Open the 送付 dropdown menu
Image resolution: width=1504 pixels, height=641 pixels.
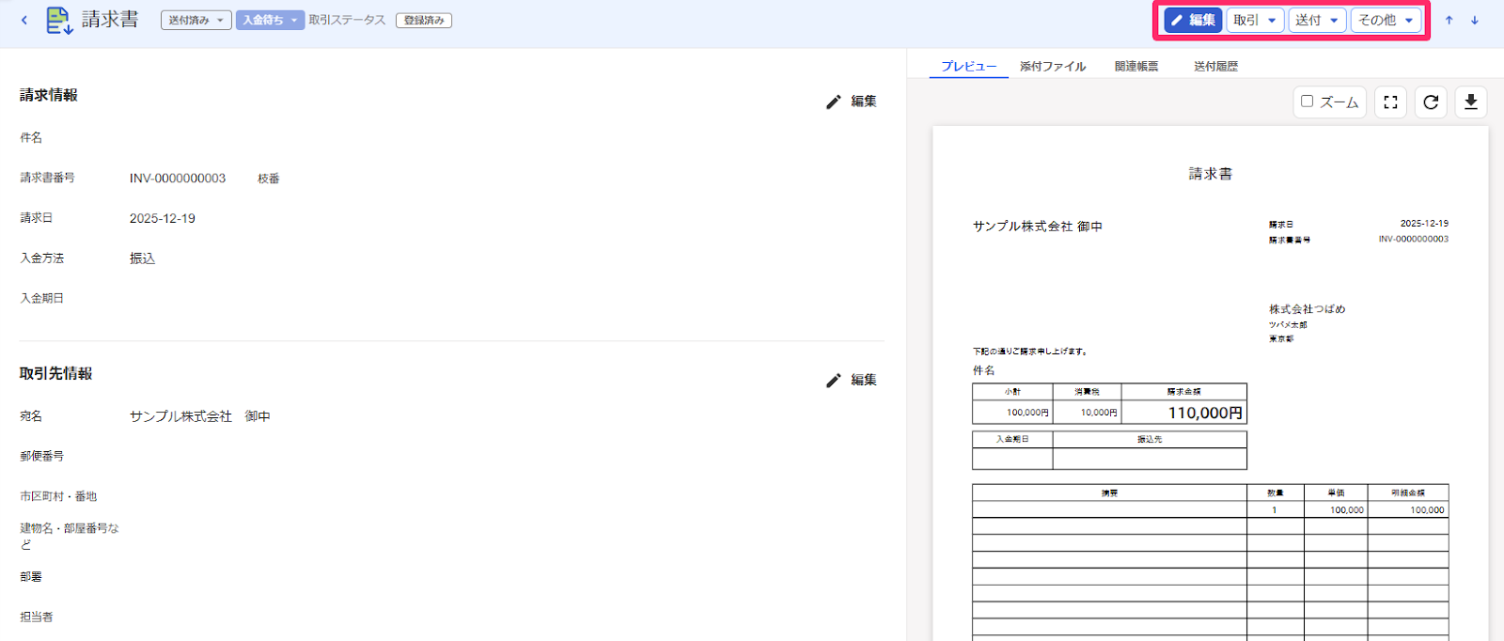coord(1317,20)
